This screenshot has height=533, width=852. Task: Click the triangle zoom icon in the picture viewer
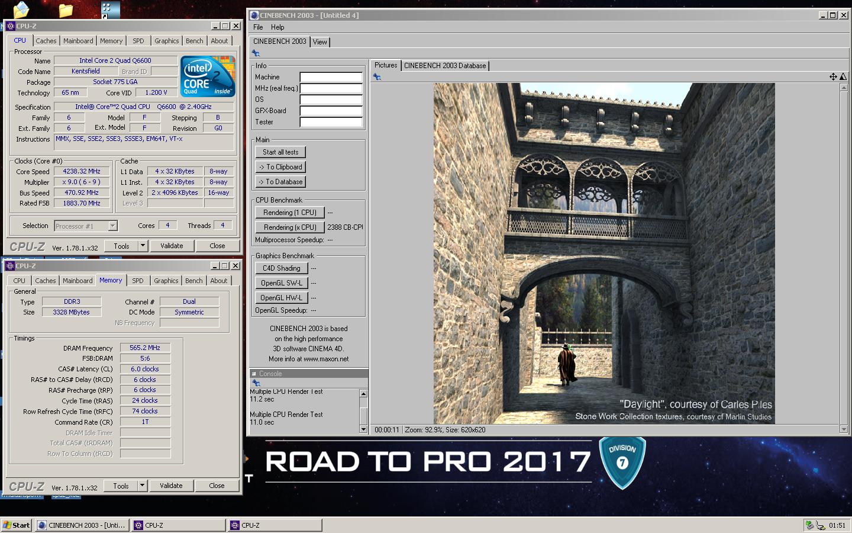(x=843, y=76)
